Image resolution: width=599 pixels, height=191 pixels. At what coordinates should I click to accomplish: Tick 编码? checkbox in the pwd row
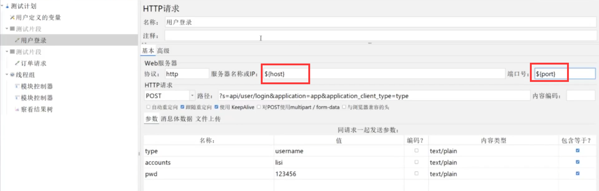click(416, 173)
